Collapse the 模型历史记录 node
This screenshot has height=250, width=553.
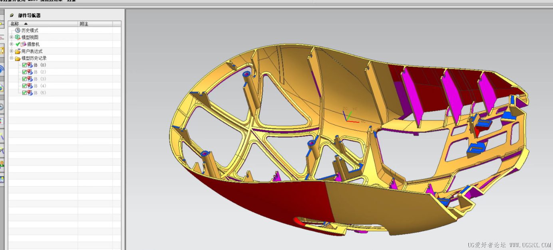[x=12, y=58]
